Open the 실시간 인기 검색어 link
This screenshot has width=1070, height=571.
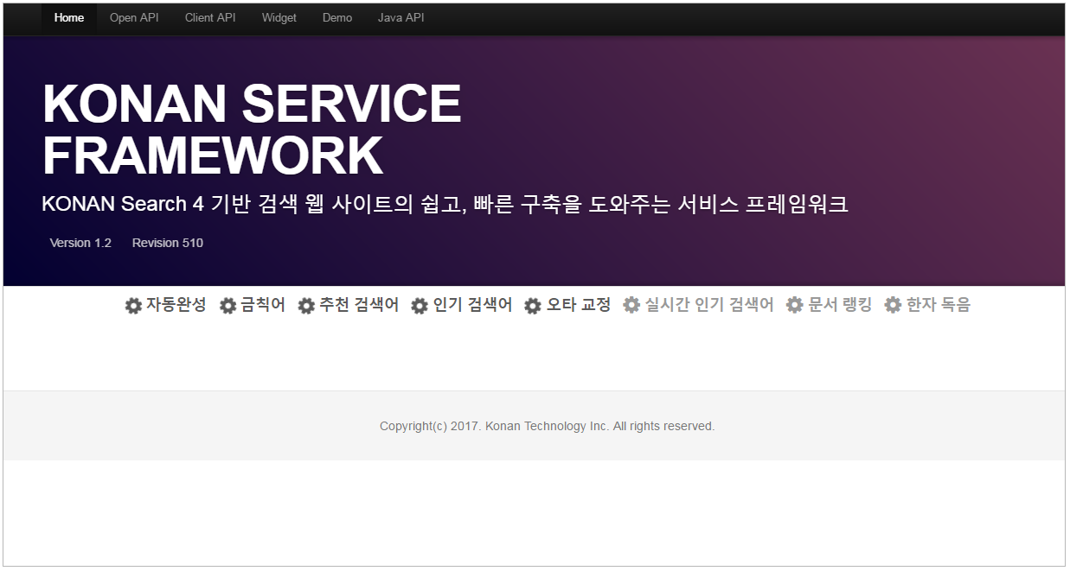tap(709, 305)
